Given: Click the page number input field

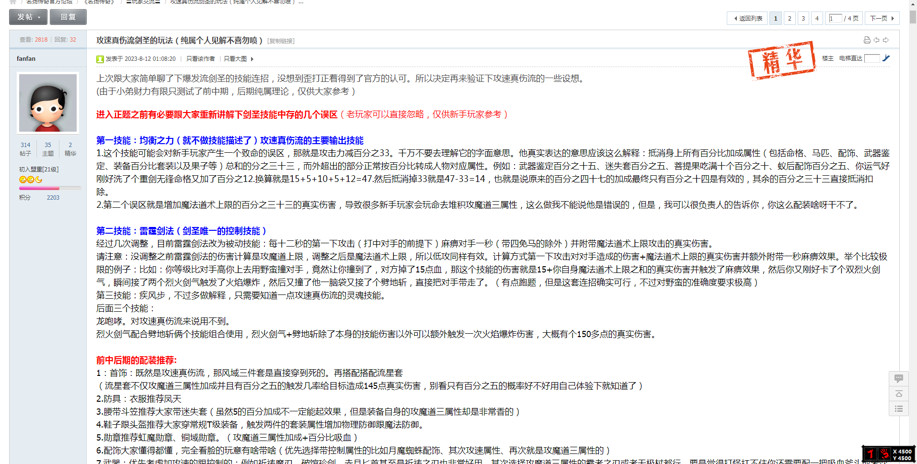Looking at the screenshot, I should coord(836,18).
